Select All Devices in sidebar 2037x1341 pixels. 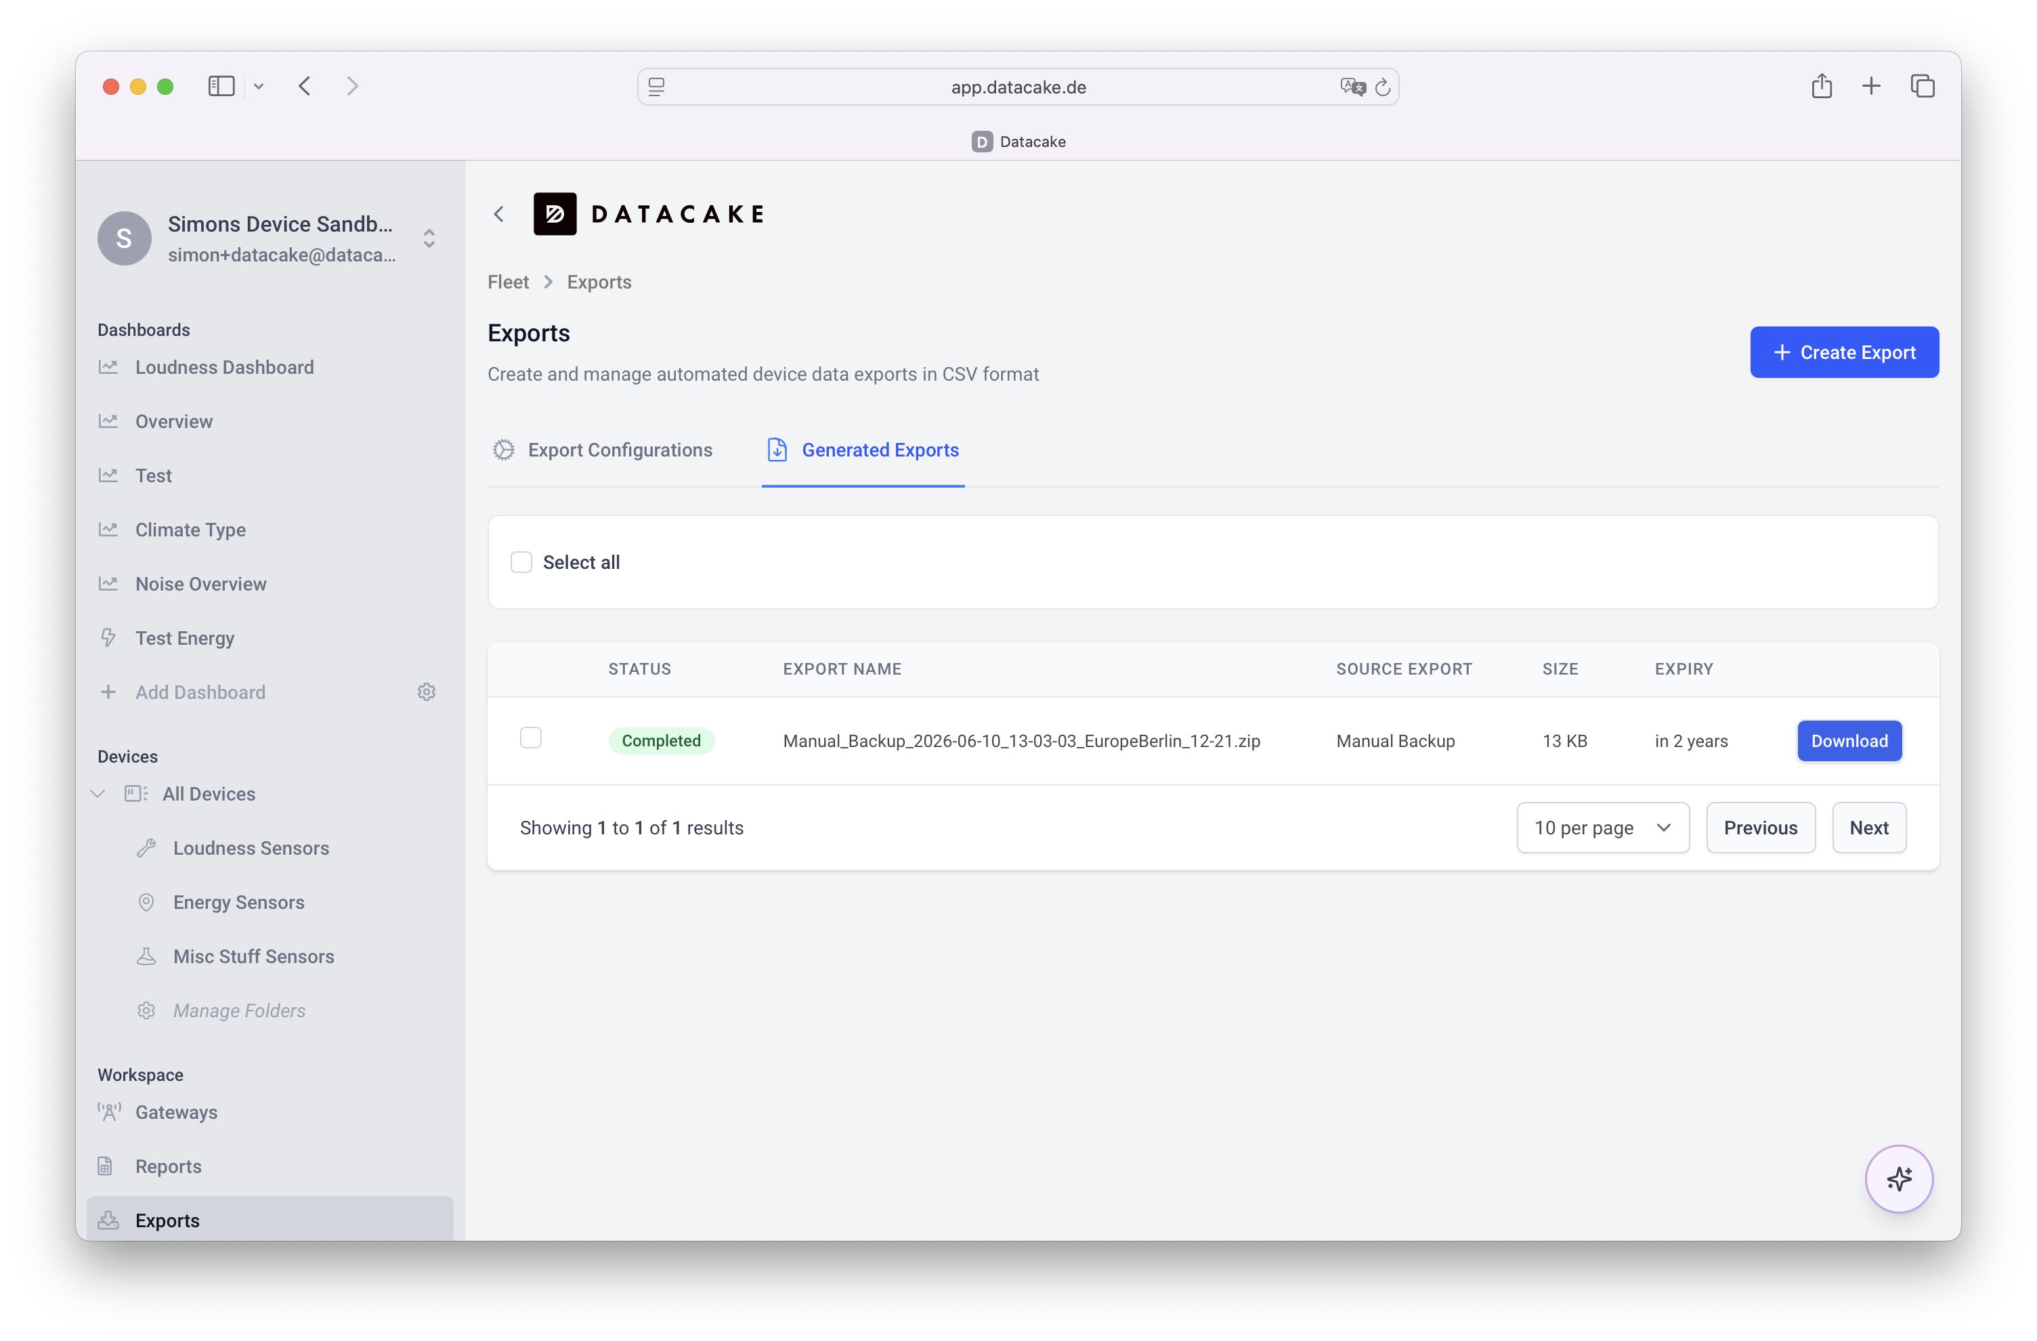[209, 794]
